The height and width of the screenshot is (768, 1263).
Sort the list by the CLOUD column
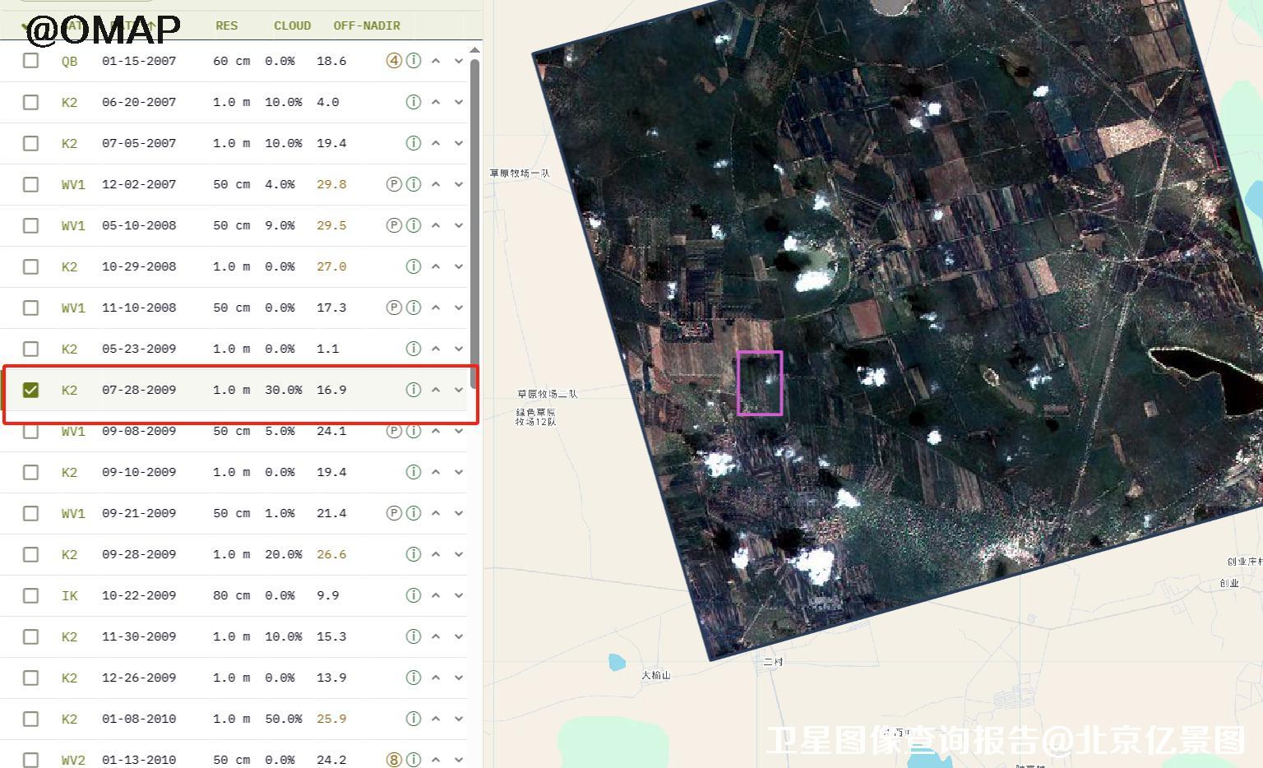(x=293, y=25)
